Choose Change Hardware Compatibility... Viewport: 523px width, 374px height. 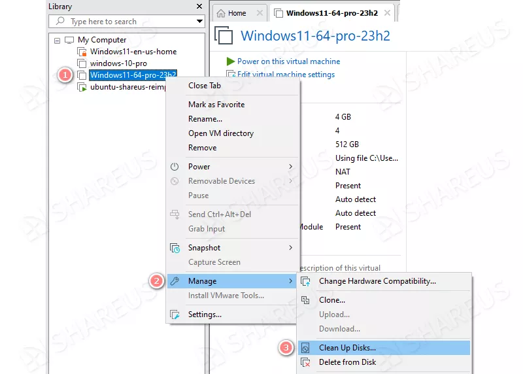pyautogui.click(x=384, y=281)
